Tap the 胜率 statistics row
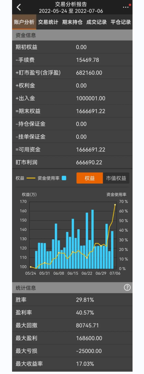 (72, 300)
